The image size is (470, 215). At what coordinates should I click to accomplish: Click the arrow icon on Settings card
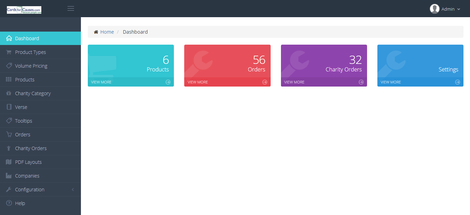(x=458, y=82)
